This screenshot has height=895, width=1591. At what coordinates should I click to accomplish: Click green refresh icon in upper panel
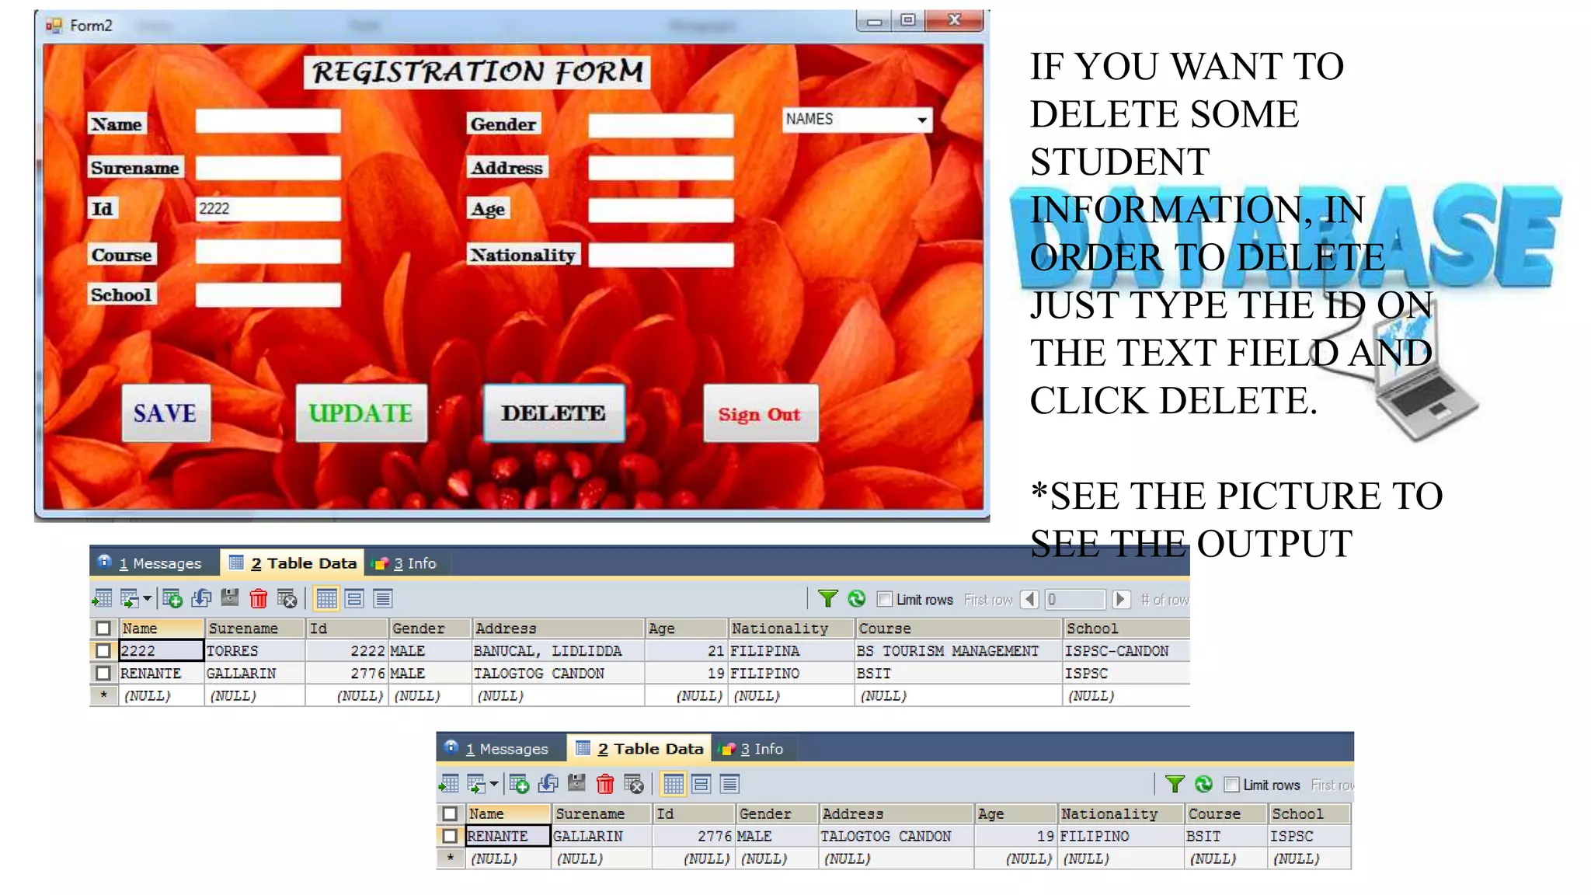tap(856, 598)
